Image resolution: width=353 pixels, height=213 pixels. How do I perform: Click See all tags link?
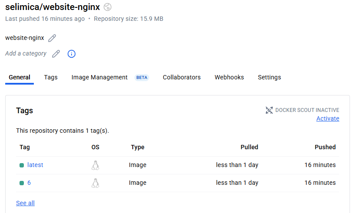(x=25, y=203)
